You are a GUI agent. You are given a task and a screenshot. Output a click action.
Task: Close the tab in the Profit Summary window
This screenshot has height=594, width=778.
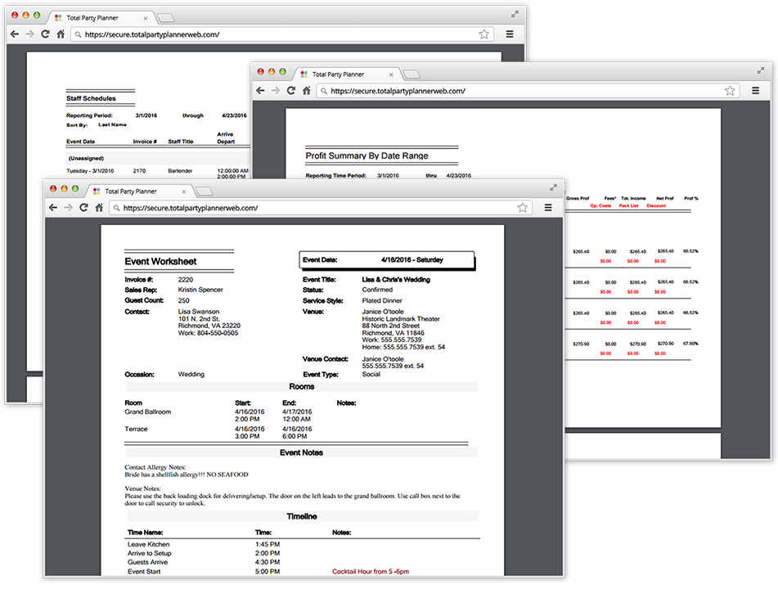391,75
